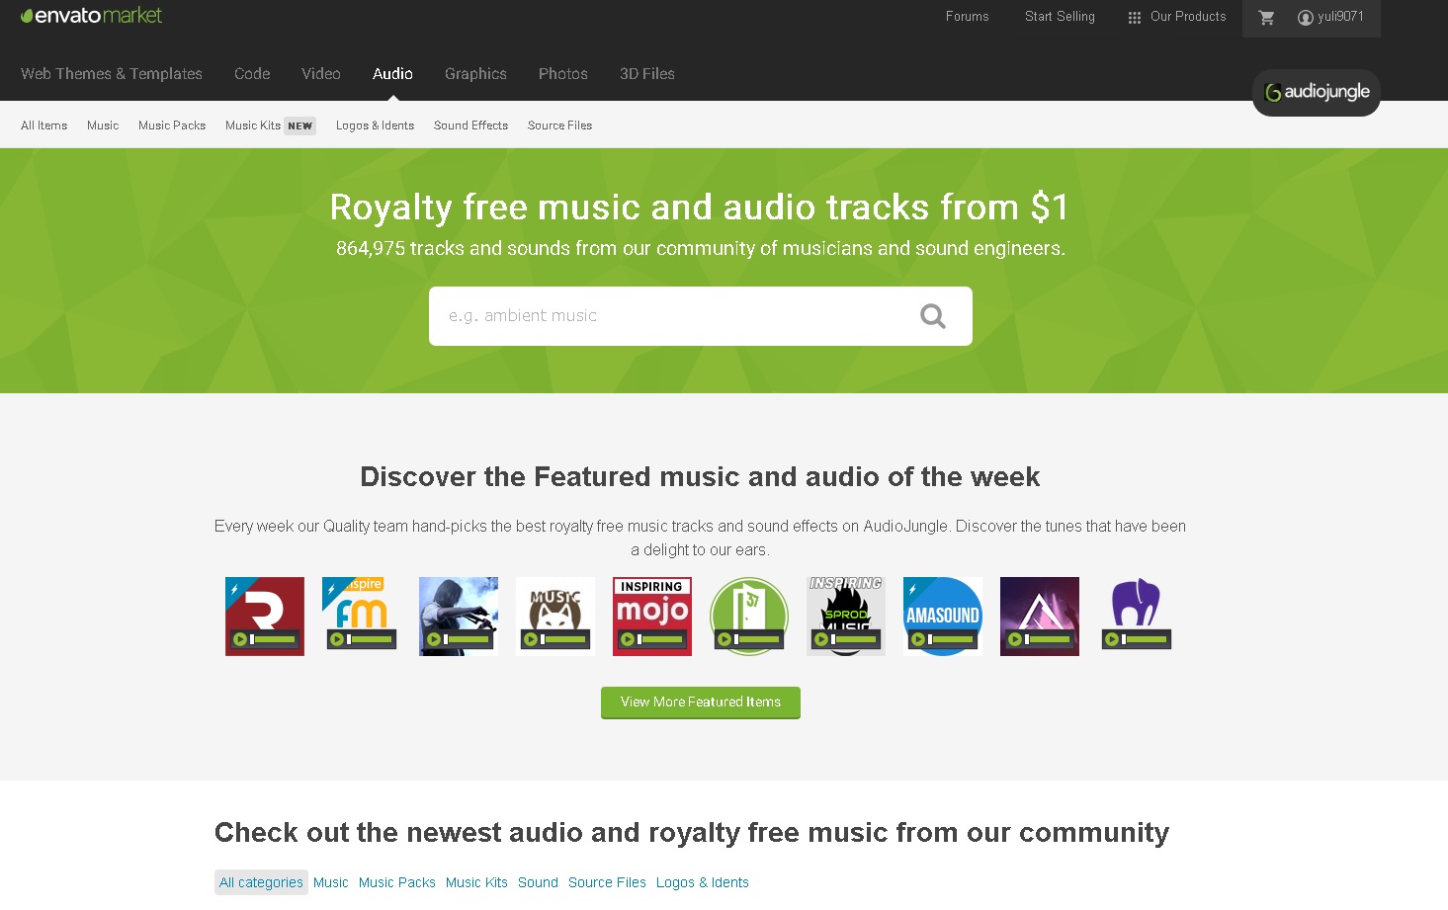Open the Forums link

(x=967, y=17)
